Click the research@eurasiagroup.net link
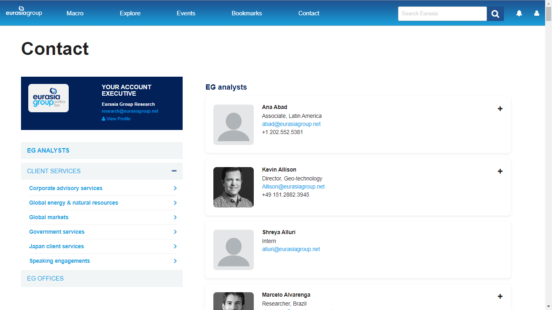Screen dimensions: 552x310 tap(130, 111)
